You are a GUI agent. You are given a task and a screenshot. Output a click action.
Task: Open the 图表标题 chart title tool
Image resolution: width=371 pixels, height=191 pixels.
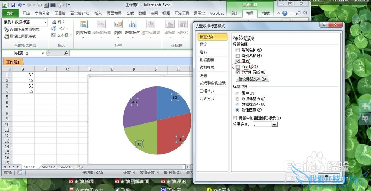(x=83, y=27)
